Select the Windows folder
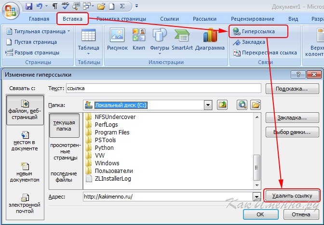324x225 pixels. tap(103, 163)
